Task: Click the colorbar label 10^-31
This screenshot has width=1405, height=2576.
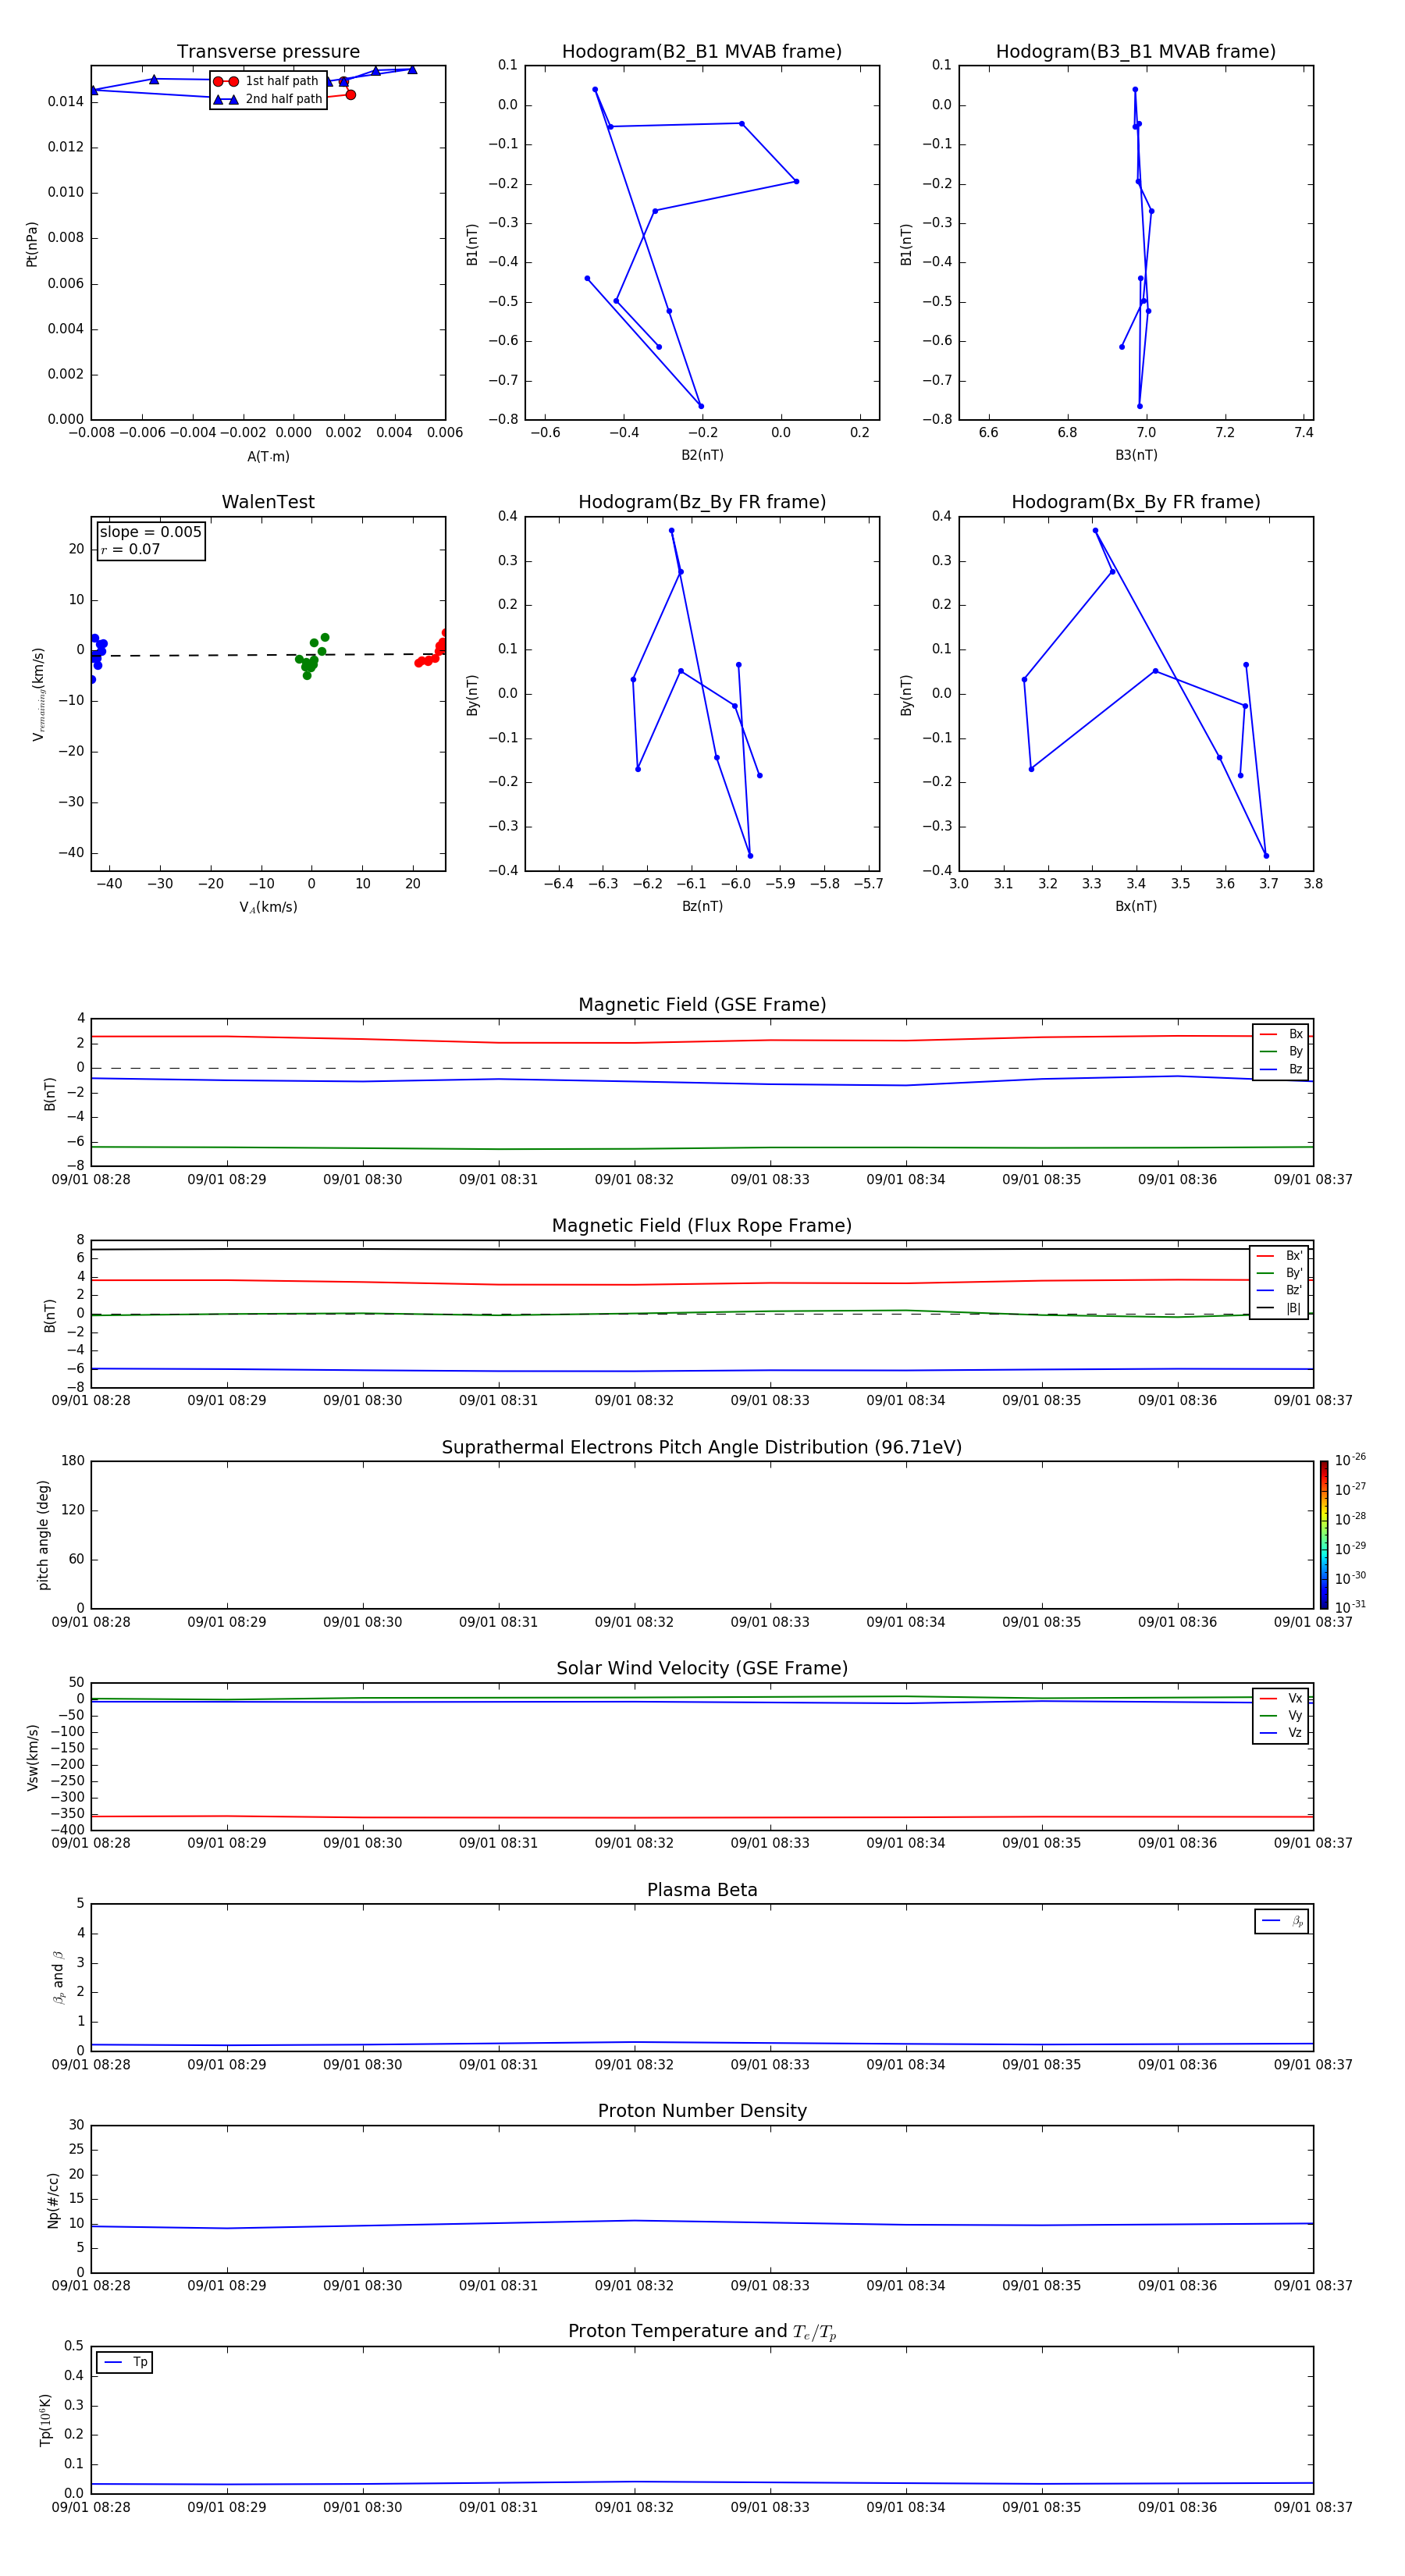Action: [x=1350, y=1607]
